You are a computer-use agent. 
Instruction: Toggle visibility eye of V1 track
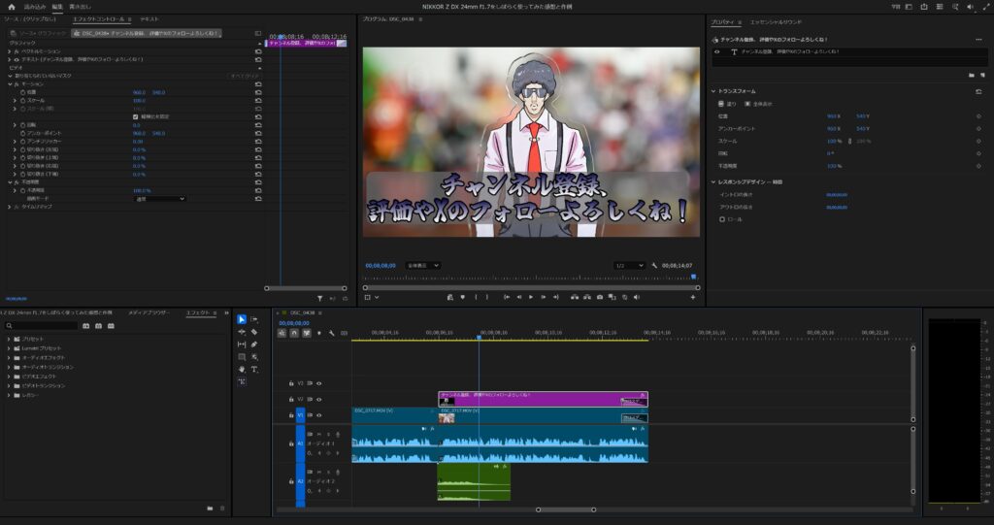pos(318,414)
